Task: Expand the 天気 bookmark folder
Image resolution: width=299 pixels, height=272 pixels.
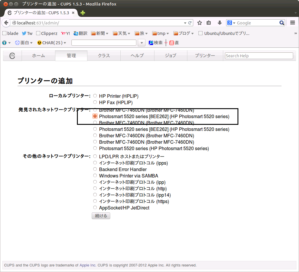Action: coord(121,33)
